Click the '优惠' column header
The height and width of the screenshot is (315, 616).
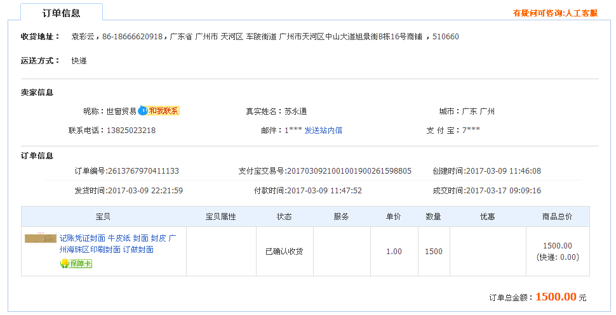[x=488, y=217]
